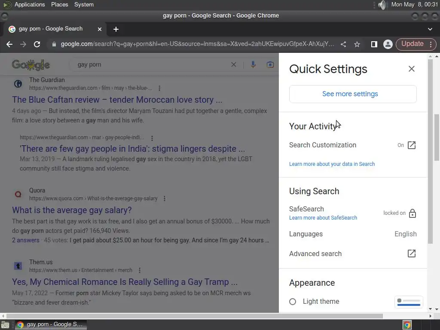Click the volume speaker icon in top panel
This screenshot has height=330, width=440.
(x=382, y=5)
